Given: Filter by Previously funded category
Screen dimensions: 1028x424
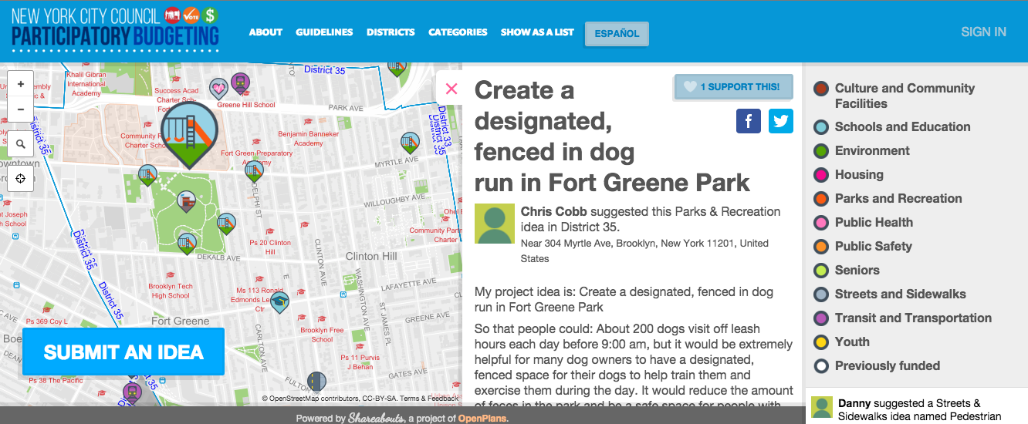Looking at the screenshot, I should point(878,365).
